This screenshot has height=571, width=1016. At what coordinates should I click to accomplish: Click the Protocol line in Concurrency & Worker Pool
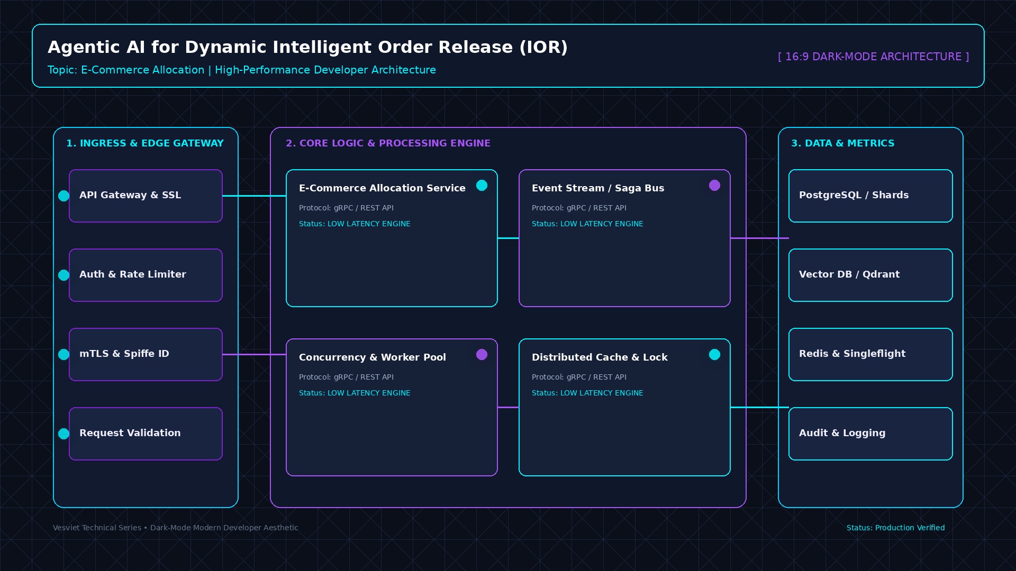(x=346, y=377)
